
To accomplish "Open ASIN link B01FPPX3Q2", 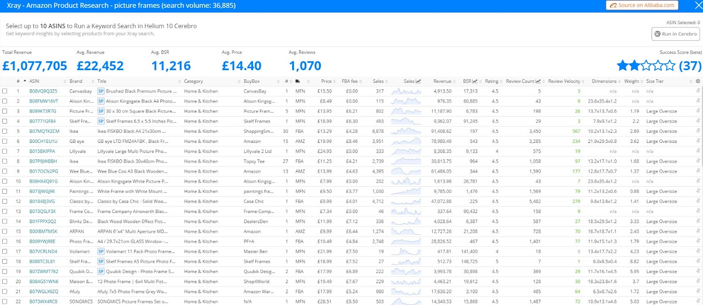I will point(43,222).
